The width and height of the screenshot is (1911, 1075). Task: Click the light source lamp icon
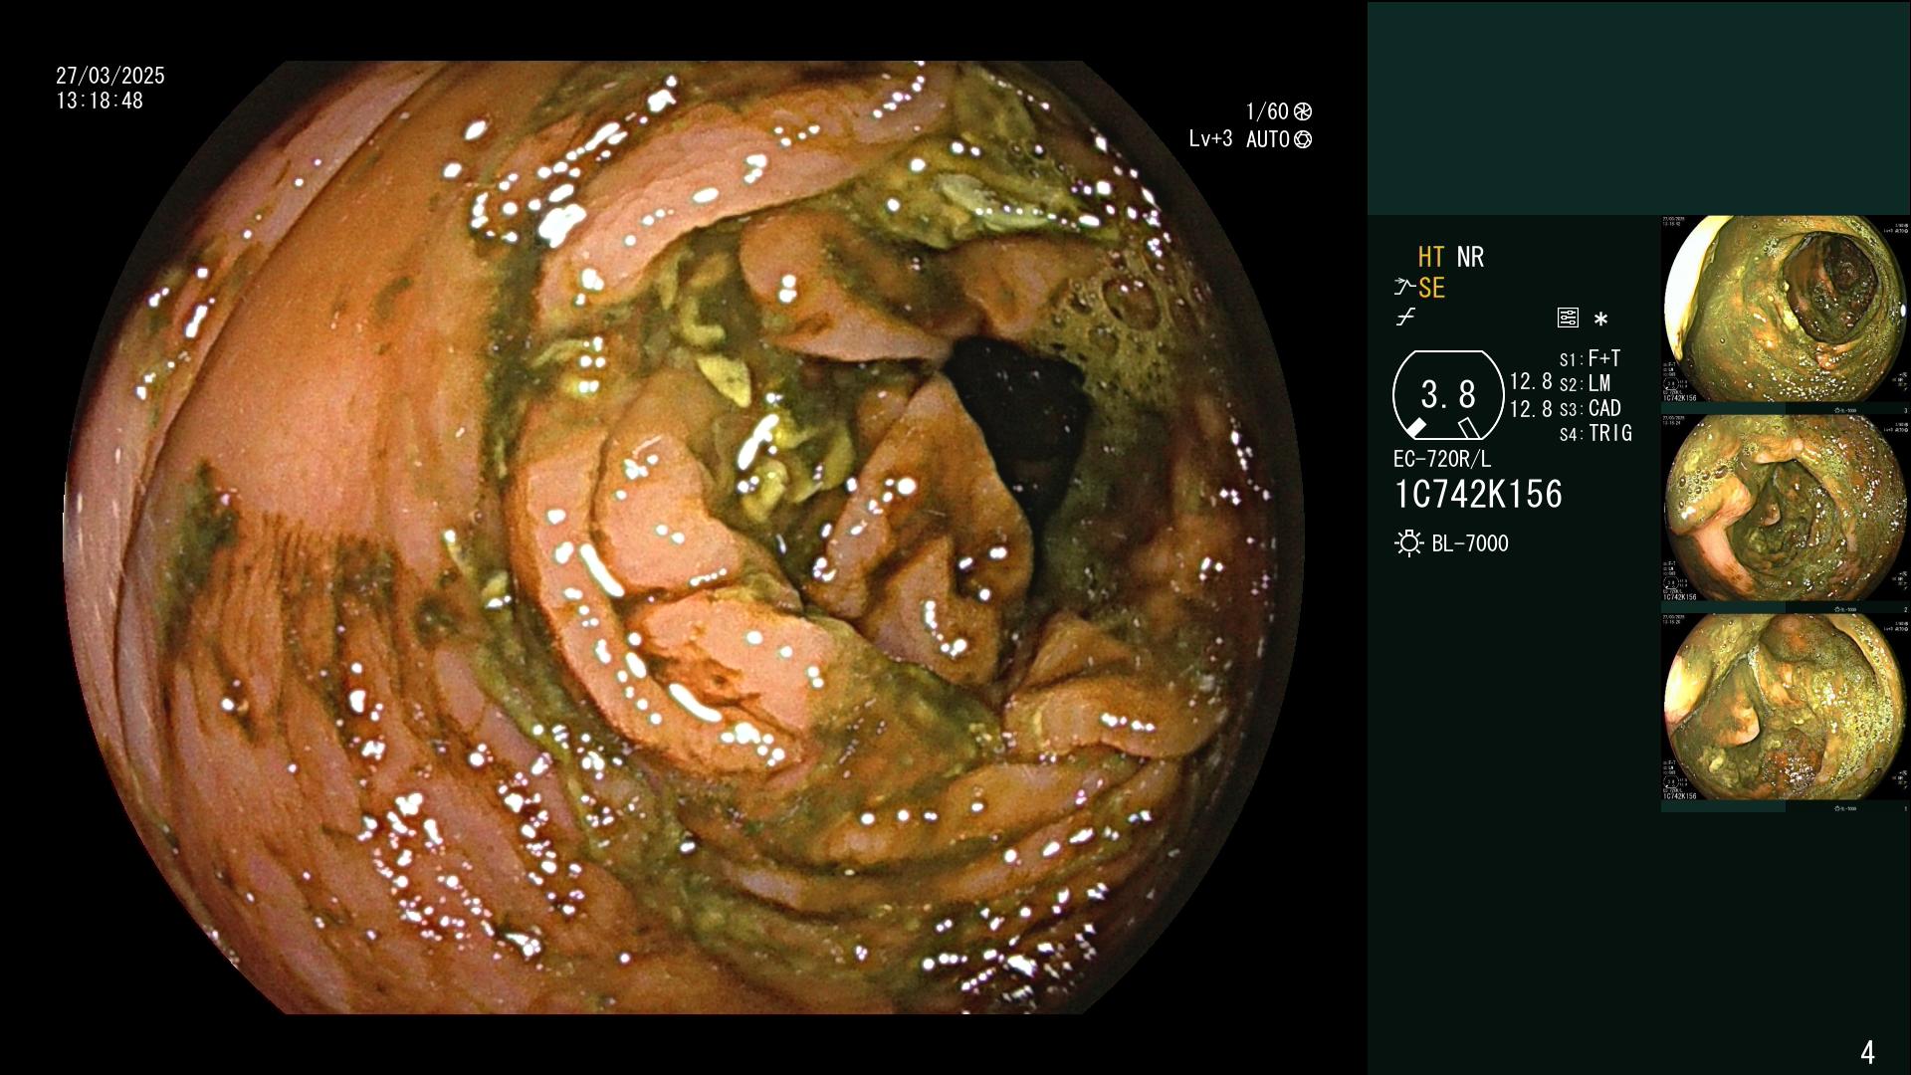(1408, 543)
